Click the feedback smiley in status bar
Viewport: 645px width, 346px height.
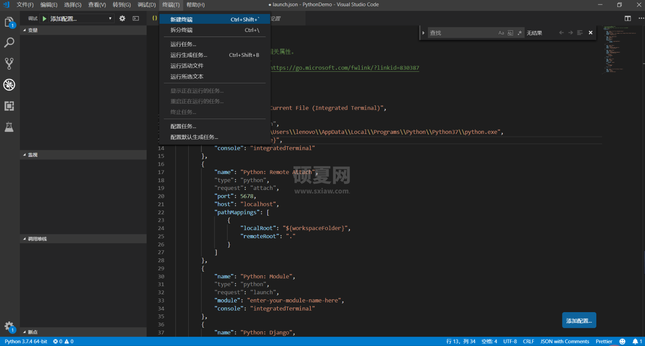coord(622,341)
